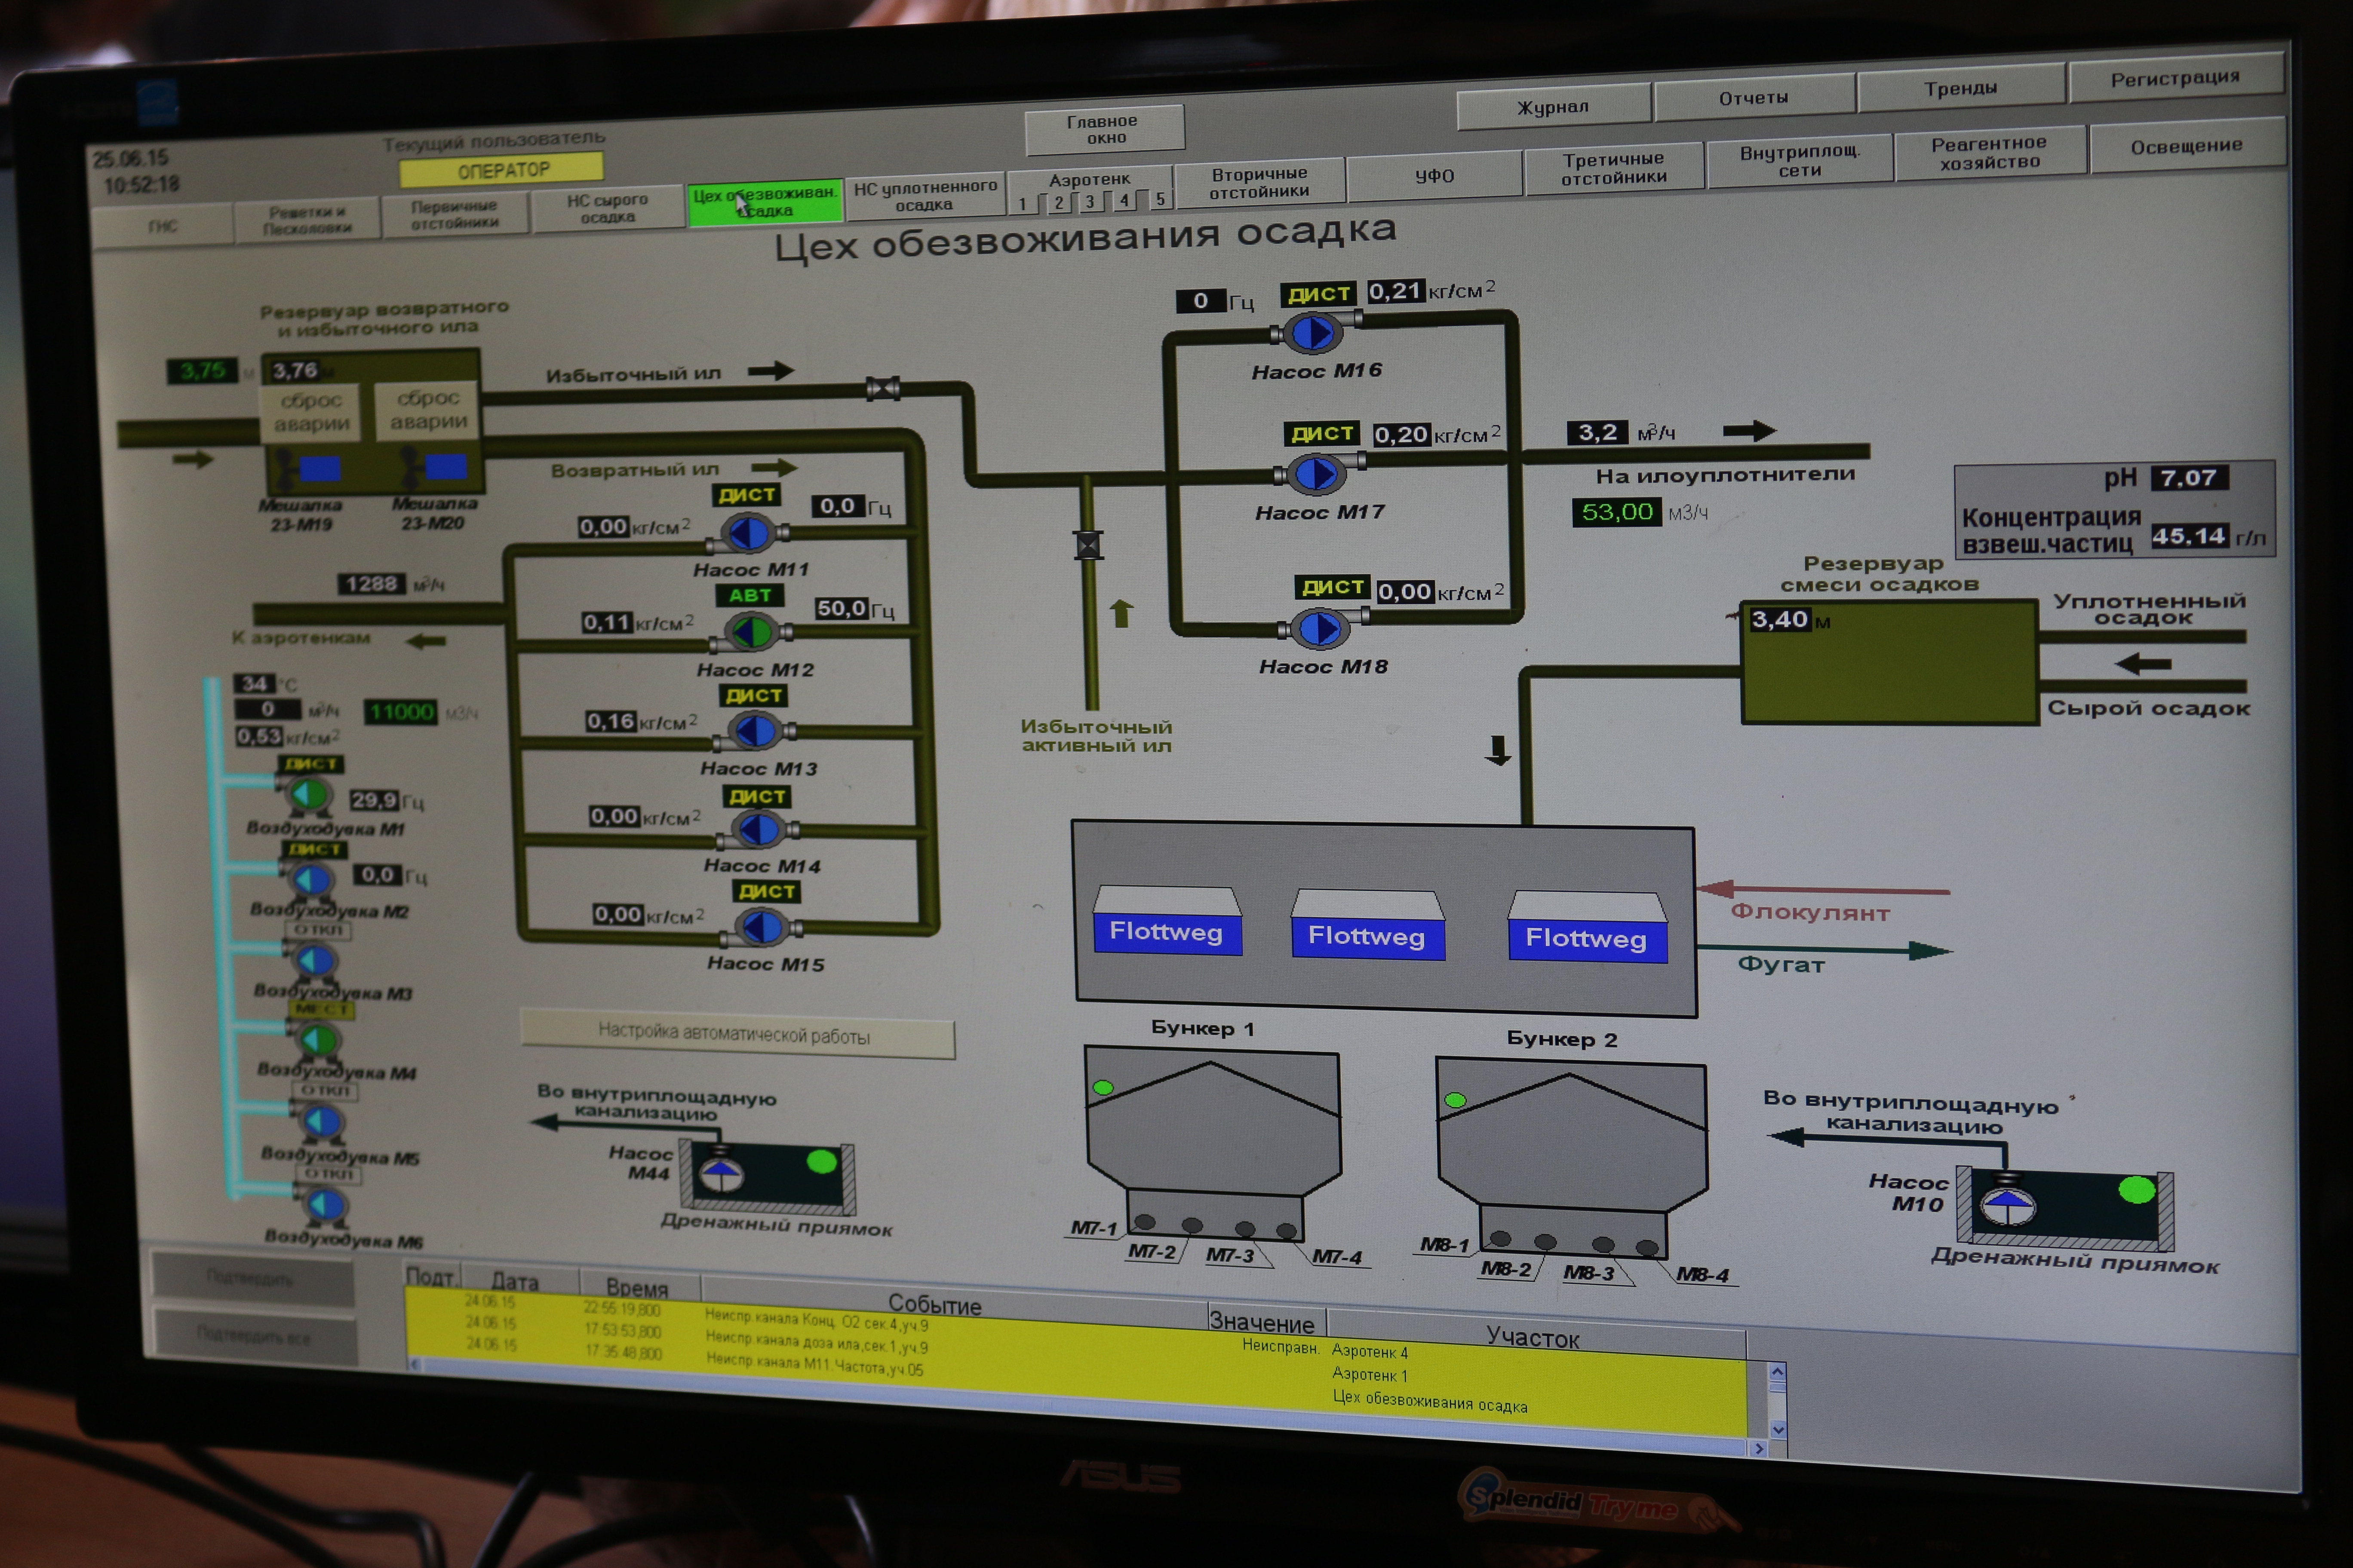Click the event list scroll-up arrow
Viewport: 2353px width, 1568px height.
[x=1777, y=1372]
